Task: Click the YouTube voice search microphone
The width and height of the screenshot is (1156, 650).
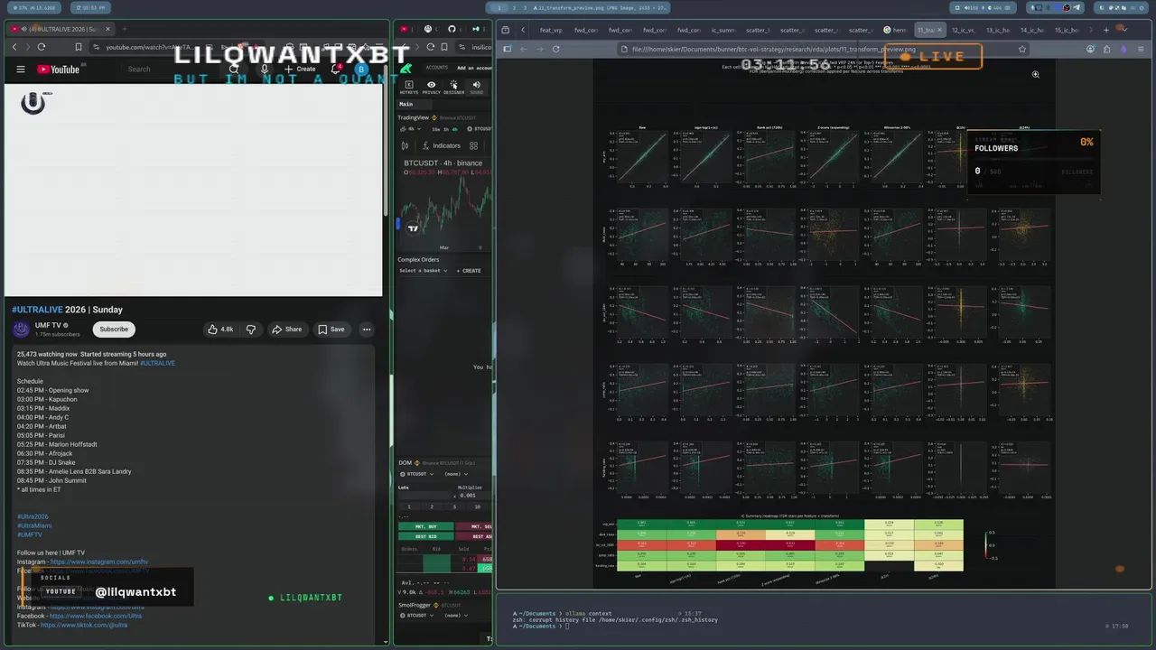Action: 265,69
